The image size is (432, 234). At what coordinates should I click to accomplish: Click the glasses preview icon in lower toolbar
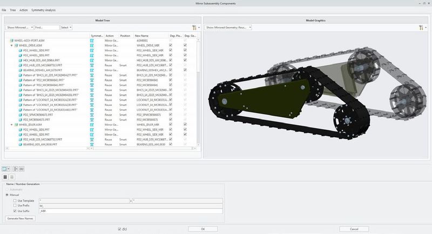(x=22, y=169)
